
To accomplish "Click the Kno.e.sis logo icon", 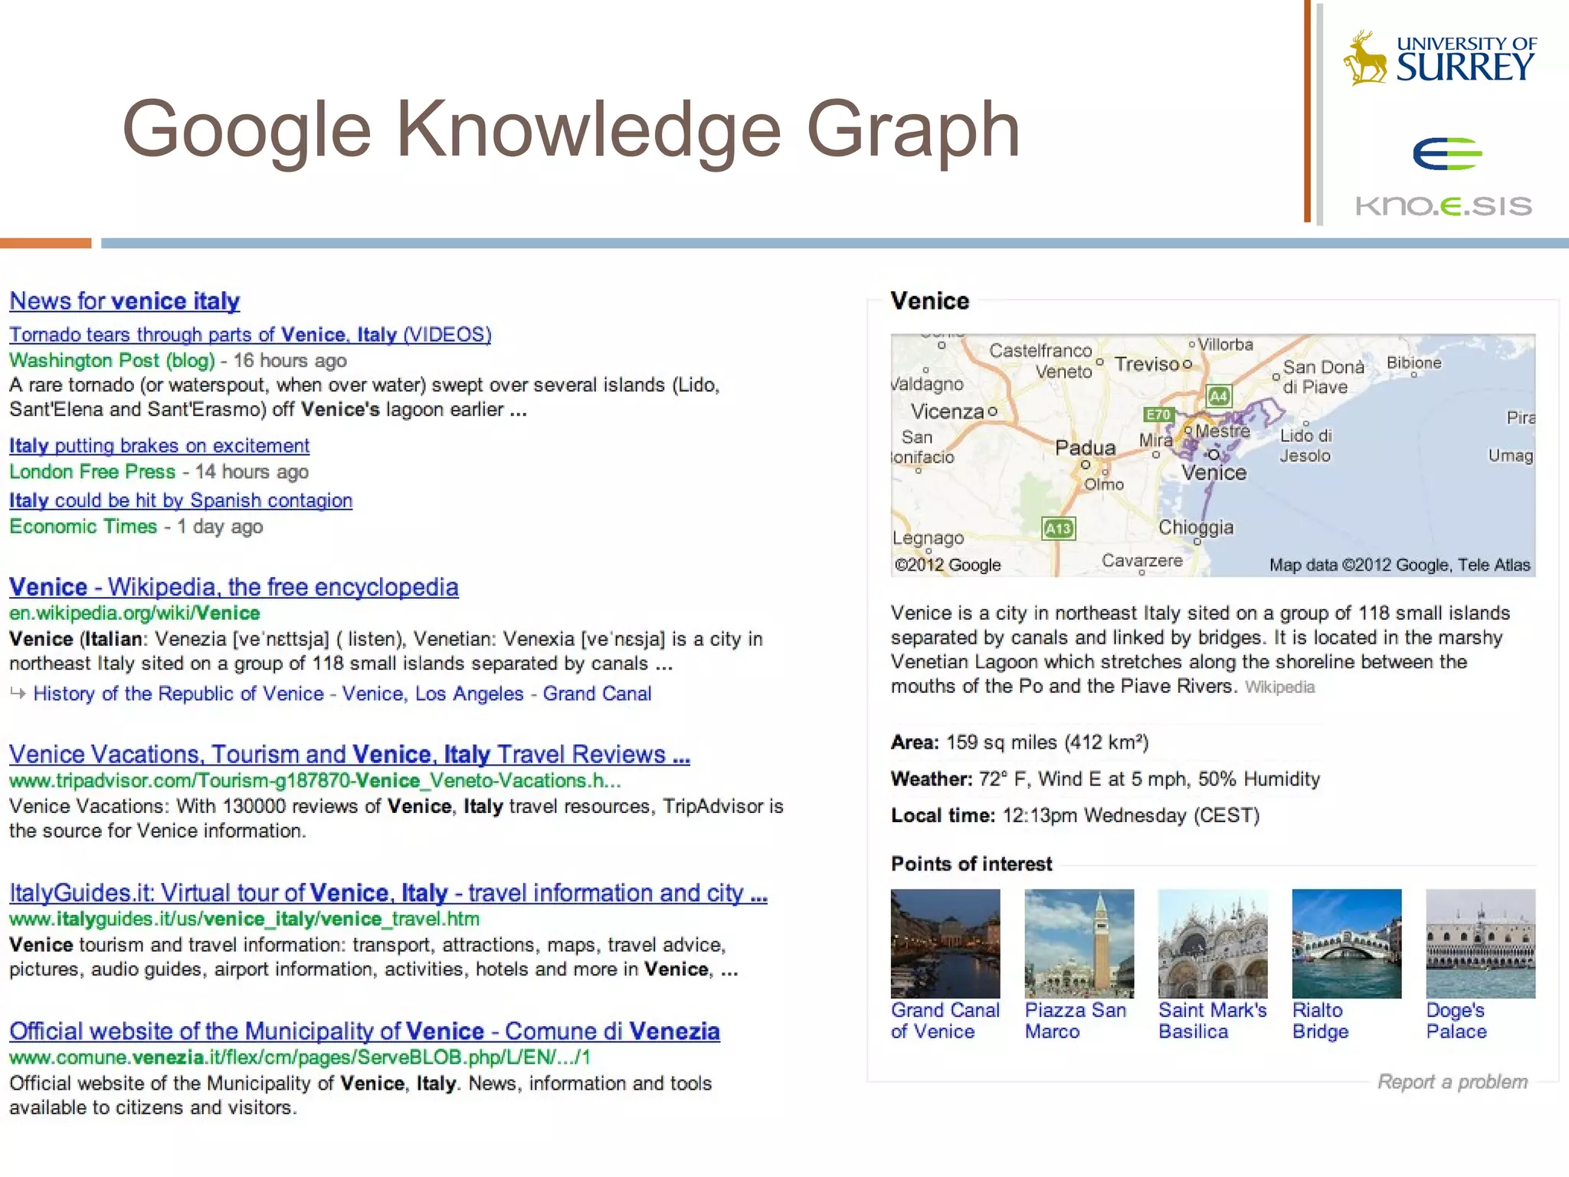I will pos(1447,154).
